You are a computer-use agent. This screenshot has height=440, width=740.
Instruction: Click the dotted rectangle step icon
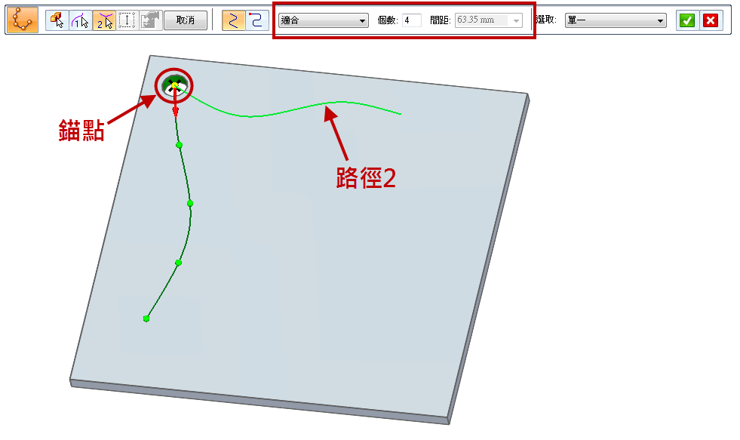pos(127,20)
